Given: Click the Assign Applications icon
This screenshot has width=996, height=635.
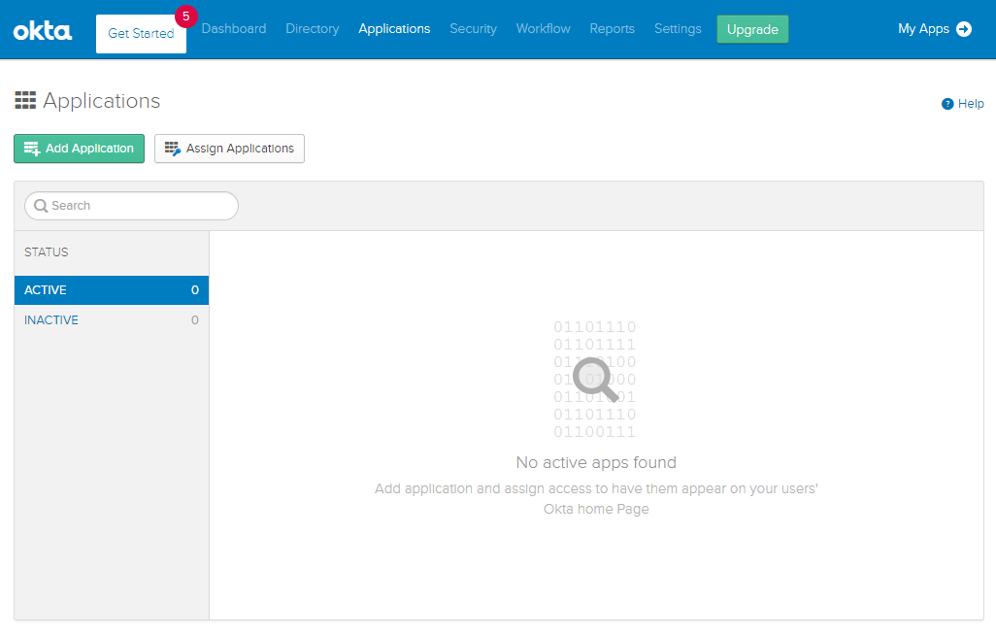Looking at the screenshot, I should (172, 148).
